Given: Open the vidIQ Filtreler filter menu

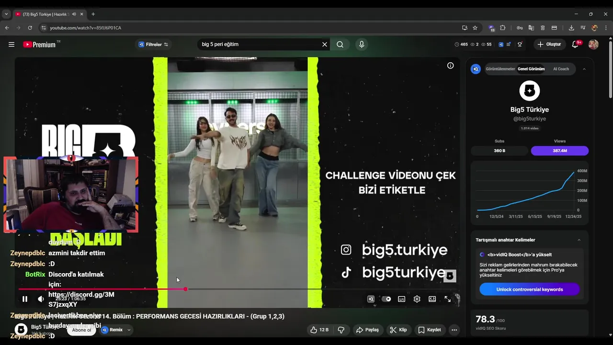Looking at the screenshot, I should click(x=153, y=45).
